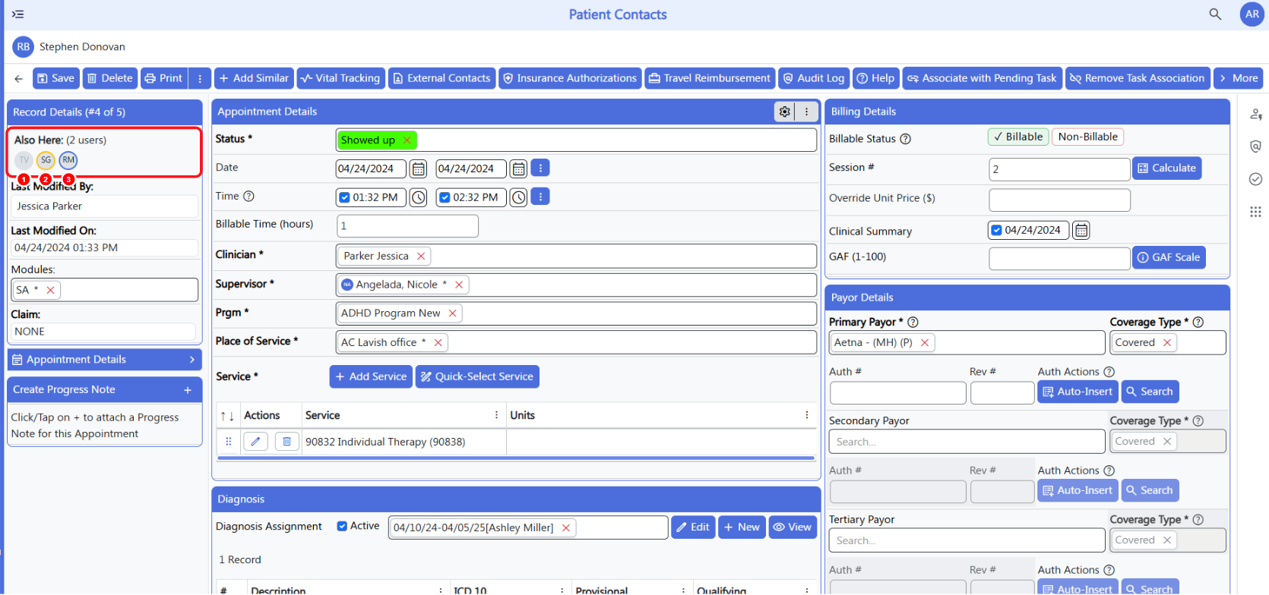Click the Billable Time hours field

coord(407,225)
